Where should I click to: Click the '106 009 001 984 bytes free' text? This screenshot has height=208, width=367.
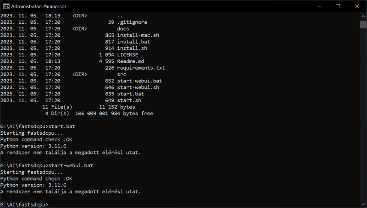114,114
